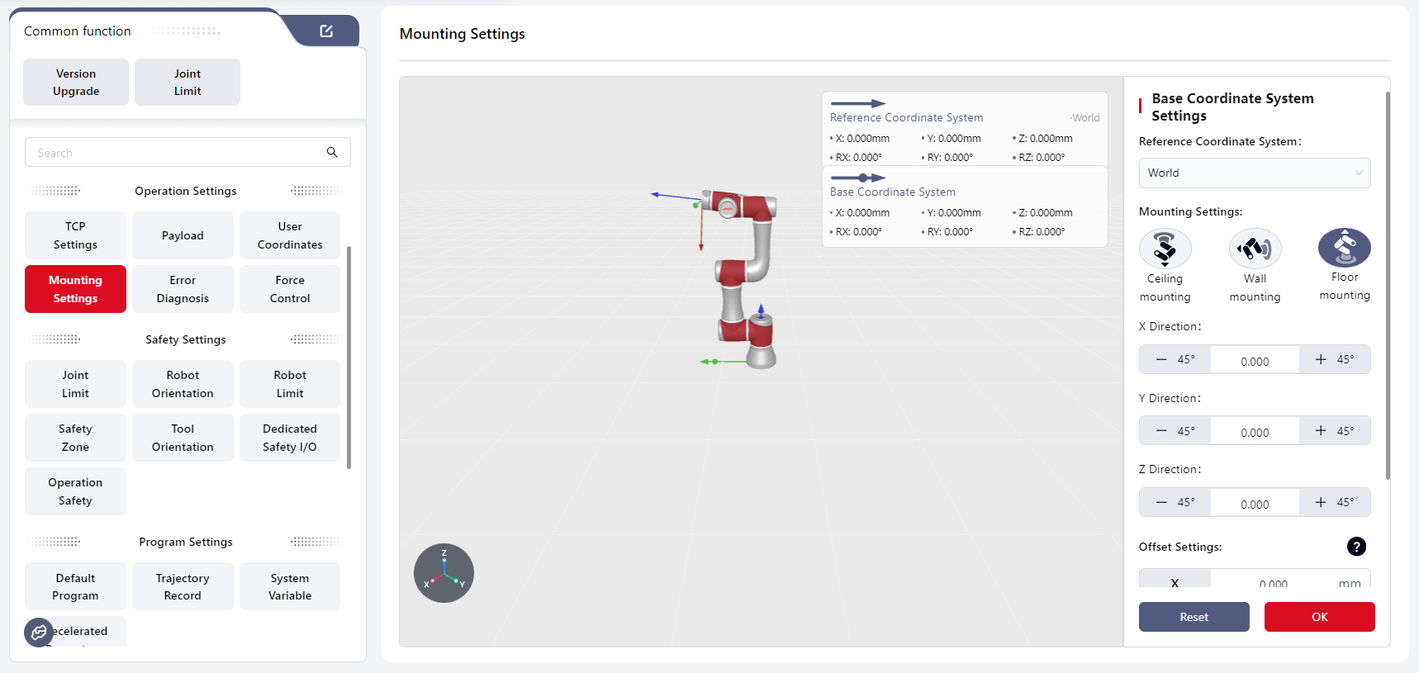Open the Payload settings page
The width and height of the screenshot is (1419, 673).
(x=183, y=235)
